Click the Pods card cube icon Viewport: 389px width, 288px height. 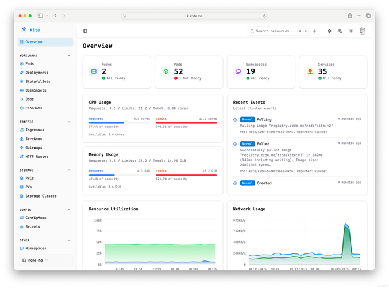[166, 71]
